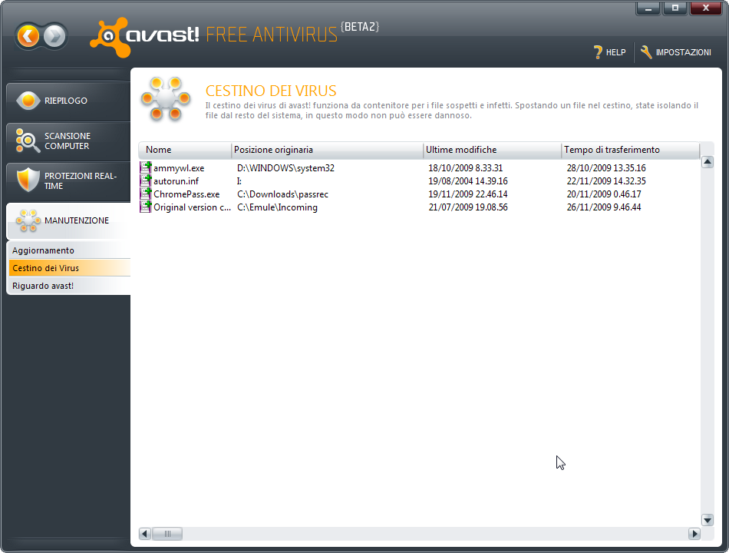Click the Scansione Computer magnifier icon
Screen dimensions: 729x553
point(28,141)
